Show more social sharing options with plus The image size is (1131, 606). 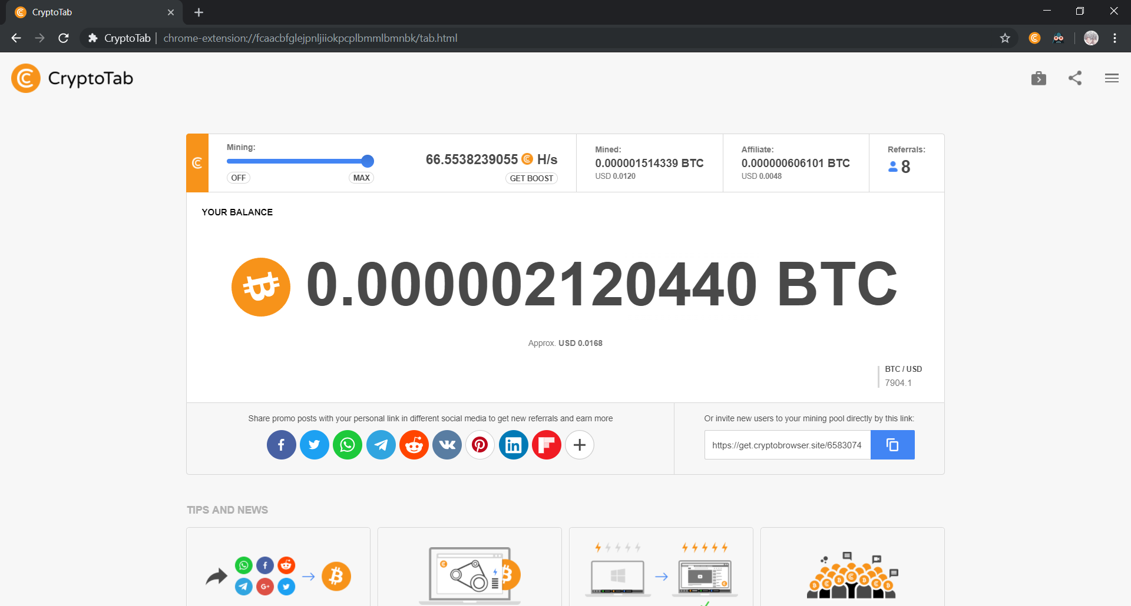(x=580, y=445)
